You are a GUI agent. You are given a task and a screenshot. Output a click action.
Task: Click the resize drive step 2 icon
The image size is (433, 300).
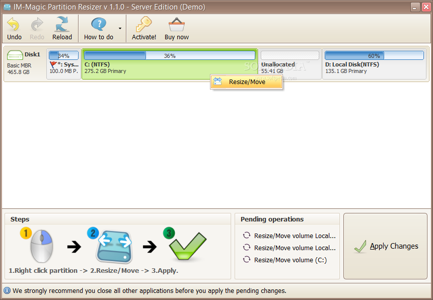[114, 246]
